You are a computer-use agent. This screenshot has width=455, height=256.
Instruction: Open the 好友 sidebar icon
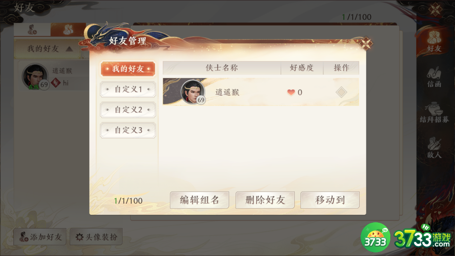[x=434, y=41]
